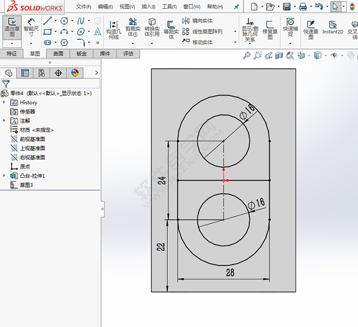Image resolution: width=358 pixels, height=327 pixels.
Task: Switch to the 钣金 tab
Action: pos(82,54)
